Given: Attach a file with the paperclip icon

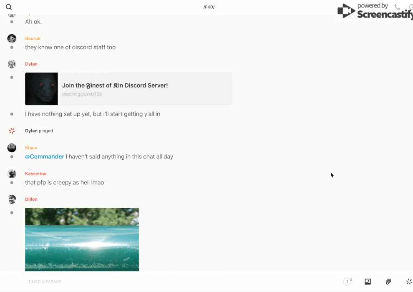Looking at the screenshot, I should tap(388, 282).
